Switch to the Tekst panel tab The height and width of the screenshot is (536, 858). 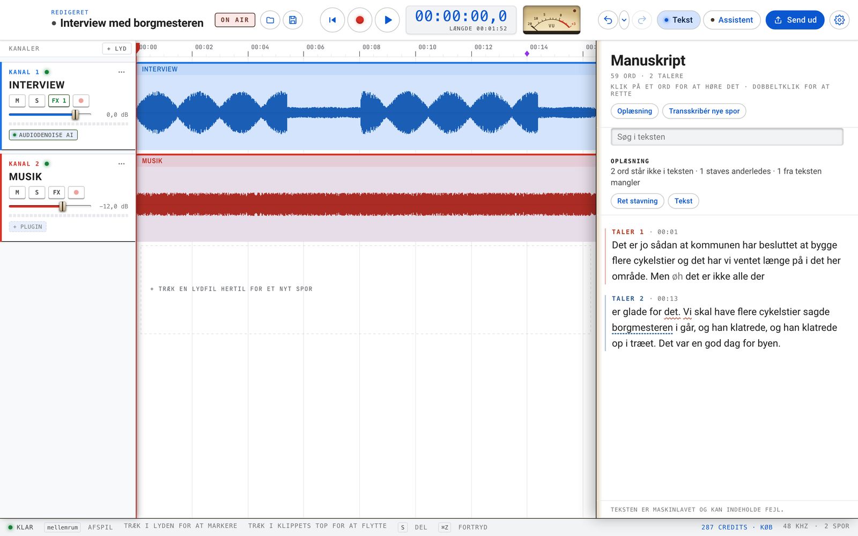pyautogui.click(x=678, y=20)
